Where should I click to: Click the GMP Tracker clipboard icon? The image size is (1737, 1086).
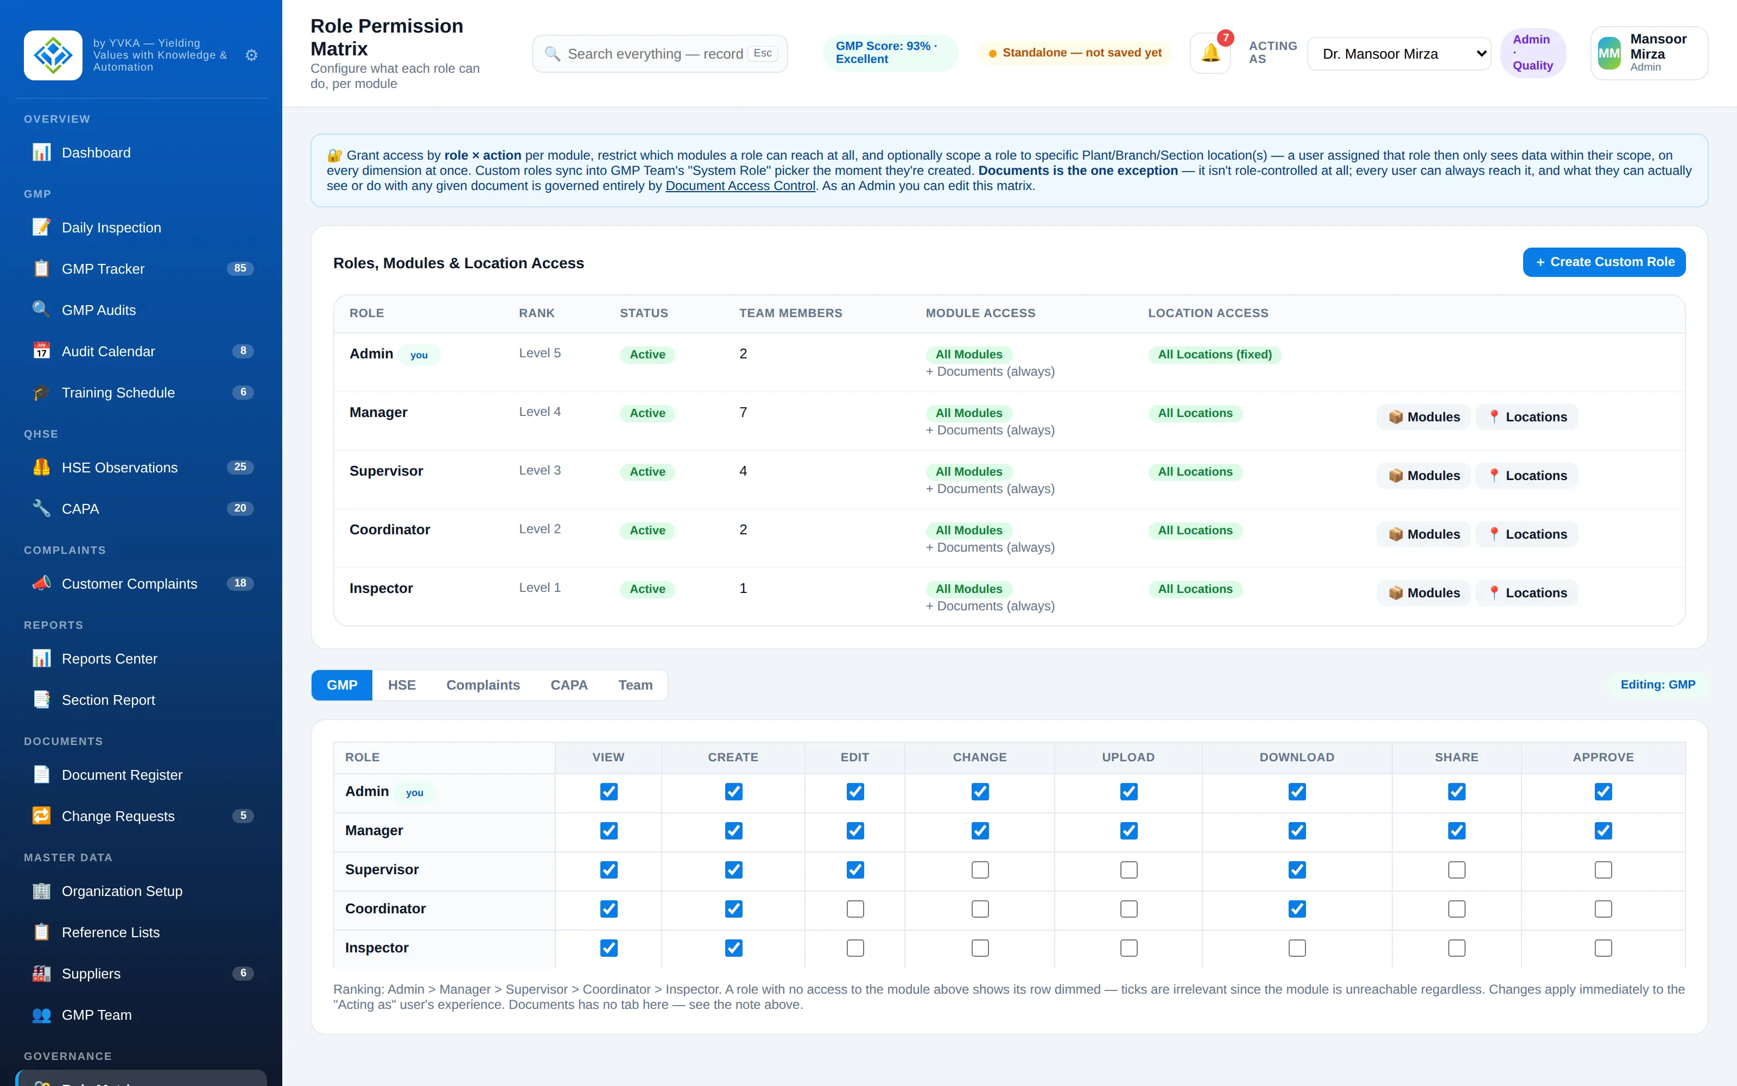(x=42, y=269)
